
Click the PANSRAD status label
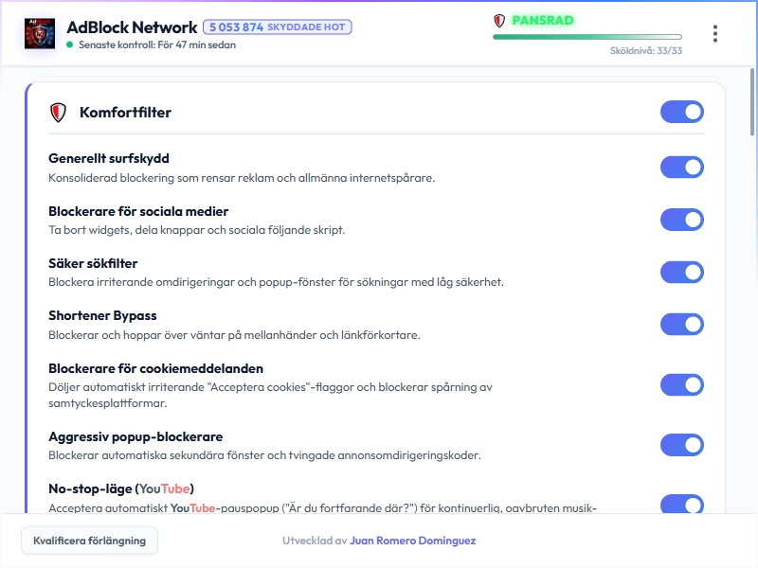543,20
